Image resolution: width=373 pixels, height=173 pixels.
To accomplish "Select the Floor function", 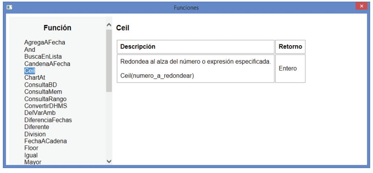I will [x=31, y=148].
